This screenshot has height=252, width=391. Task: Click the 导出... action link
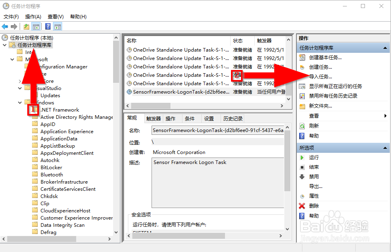[316, 186]
